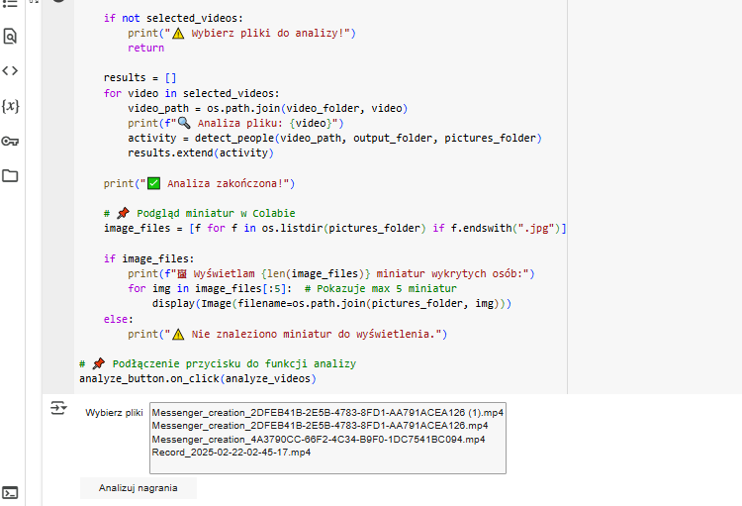Select Record_2025-02-22-02-45-17.mp4 in the list
The height and width of the screenshot is (506, 742).
pos(232,452)
